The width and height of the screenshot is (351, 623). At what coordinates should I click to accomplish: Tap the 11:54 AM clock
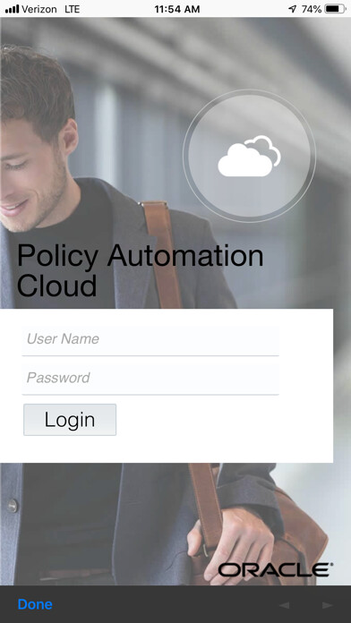[177, 9]
